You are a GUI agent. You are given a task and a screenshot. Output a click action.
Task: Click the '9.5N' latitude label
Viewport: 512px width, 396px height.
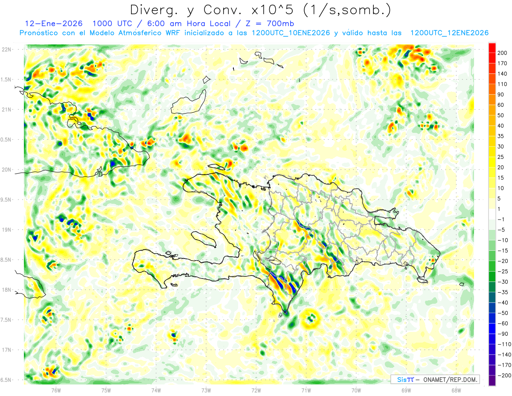coord(6,200)
